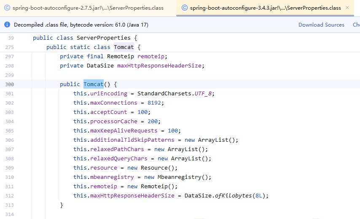The width and height of the screenshot is (360, 219).
Task: Click 'acceptCount' on line 303
Action: pos(109,112)
